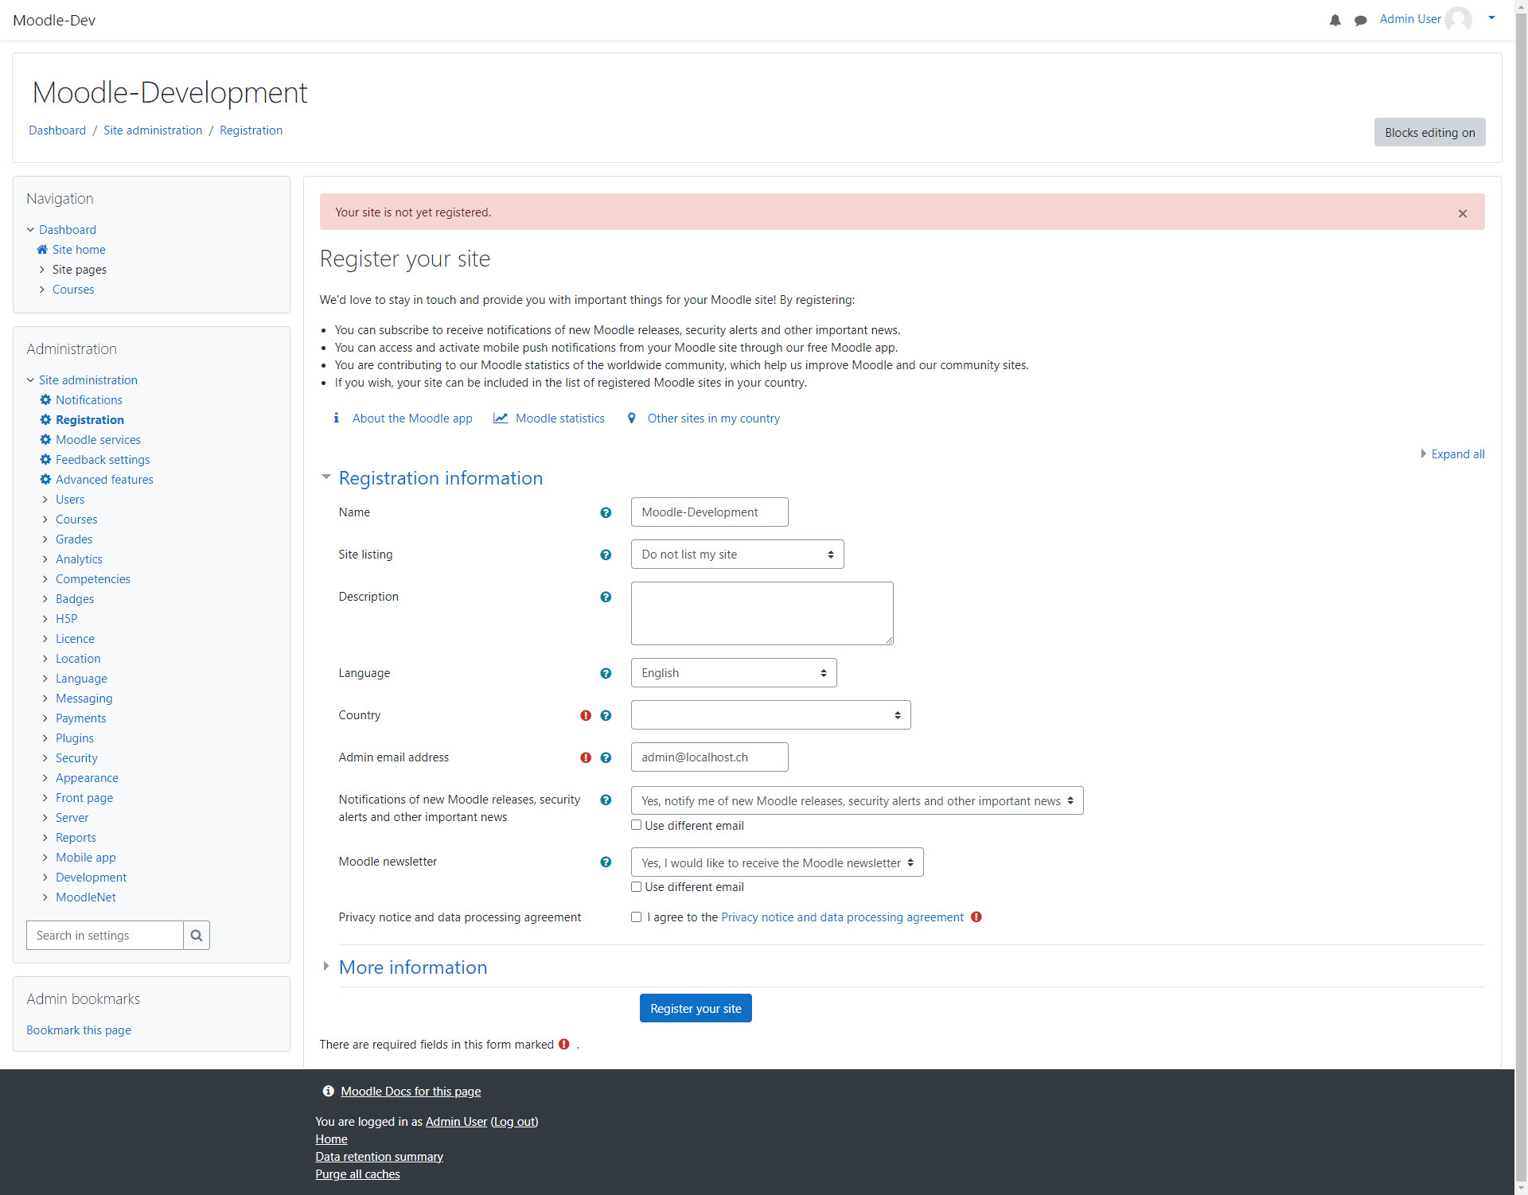Click the help icon next to Site listing
The height and width of the screenshot is (1195, 1528).
pyautogui.click(x=606, y=555)
